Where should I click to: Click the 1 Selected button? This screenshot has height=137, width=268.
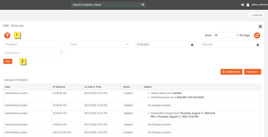[x=257, y=15]
